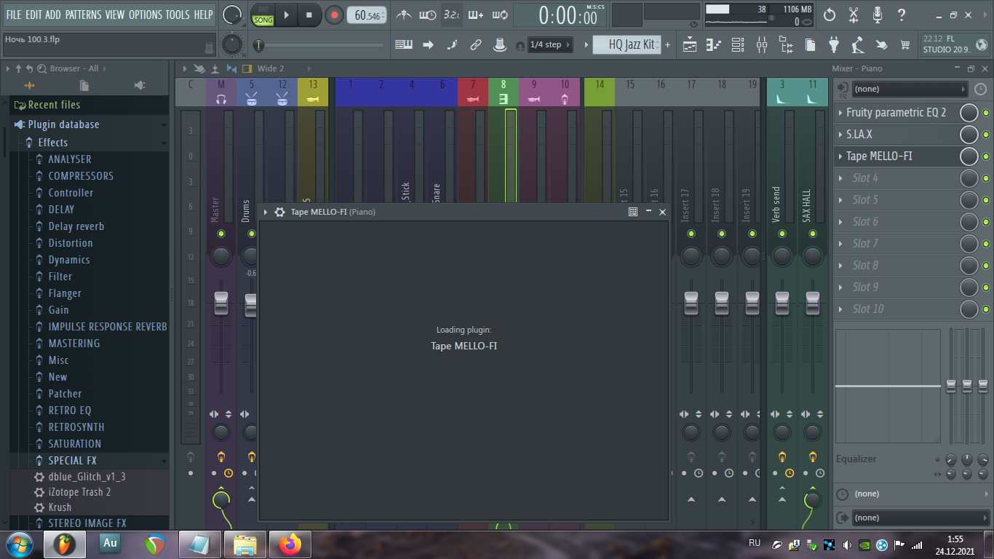Image resolution: width=994 pixels, height=559 pixels.
Task: Toggle the metronome icon
Action: click(402, 15)
